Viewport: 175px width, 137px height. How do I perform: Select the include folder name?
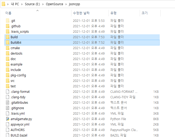[16, 70]
